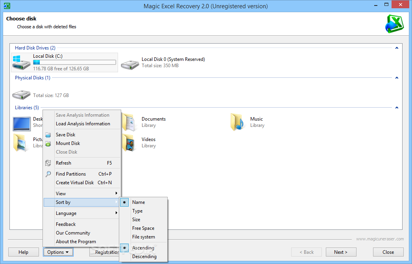This screenshot has height=264, width=412.
Task: Sort disks by File system
Action: tap(144, 237)
